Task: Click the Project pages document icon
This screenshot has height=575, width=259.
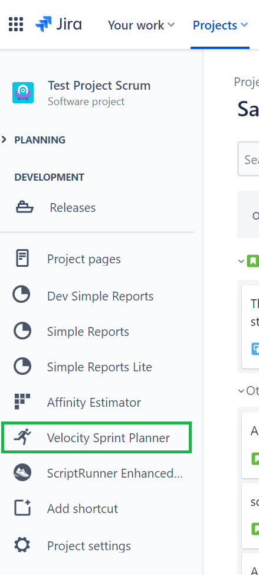Action: (x=22, y=258)
